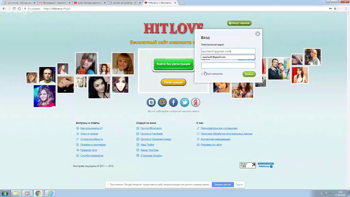The width and height of the screenshot is (350, 197).
Task: Open saved password key icon
Action: point(330,9)
